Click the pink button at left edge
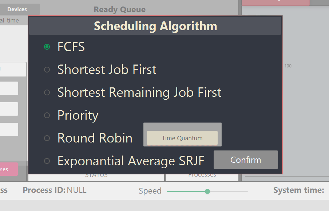 point(9,169)
